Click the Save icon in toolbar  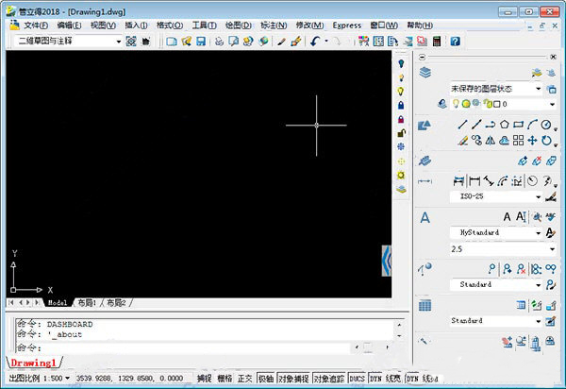tap(201, 42)
